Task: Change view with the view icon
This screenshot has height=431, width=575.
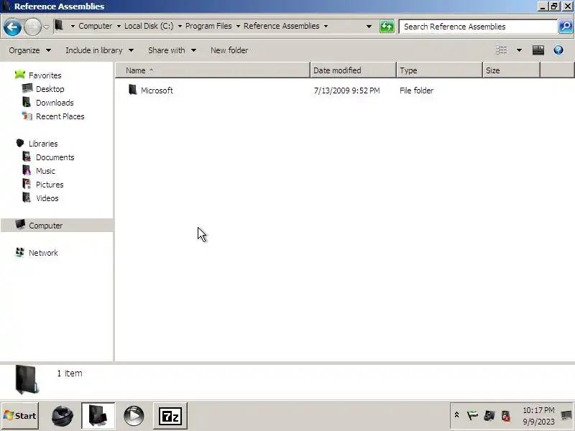Action: [x=501, y=50]
